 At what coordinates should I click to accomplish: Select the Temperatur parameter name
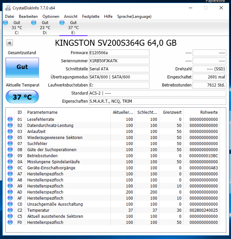coord(38,210)
